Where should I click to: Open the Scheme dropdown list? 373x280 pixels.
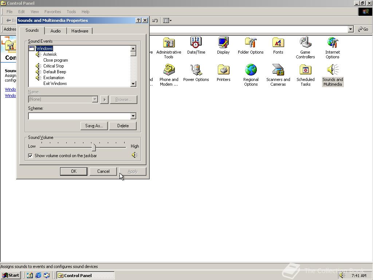pos(133,116)
